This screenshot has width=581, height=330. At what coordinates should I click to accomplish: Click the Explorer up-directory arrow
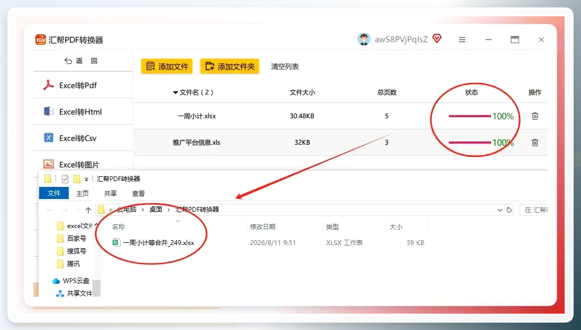click(x=88, y=210)
